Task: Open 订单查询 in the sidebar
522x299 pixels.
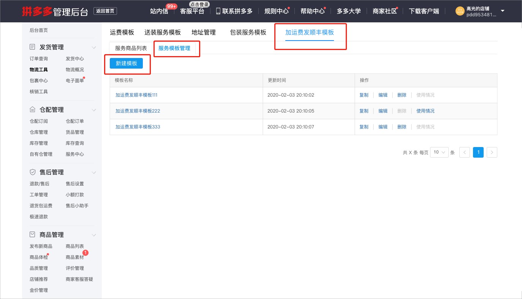Action: [x=39, y=59]
